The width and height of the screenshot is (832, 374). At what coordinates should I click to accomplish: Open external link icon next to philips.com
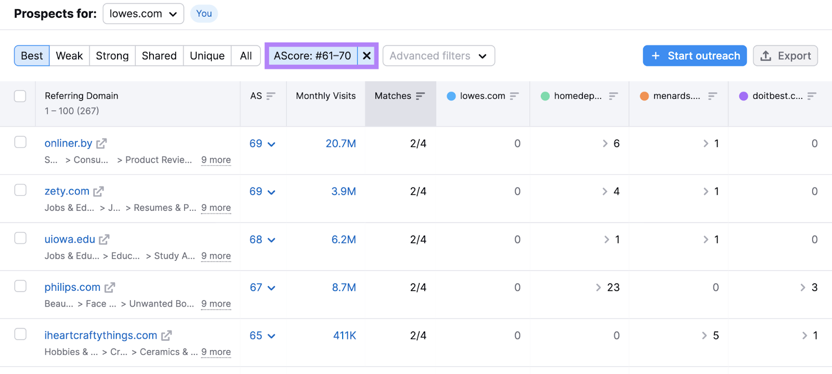tap(110, 287)
